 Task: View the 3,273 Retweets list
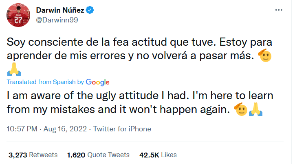click(x=33, y=155)
